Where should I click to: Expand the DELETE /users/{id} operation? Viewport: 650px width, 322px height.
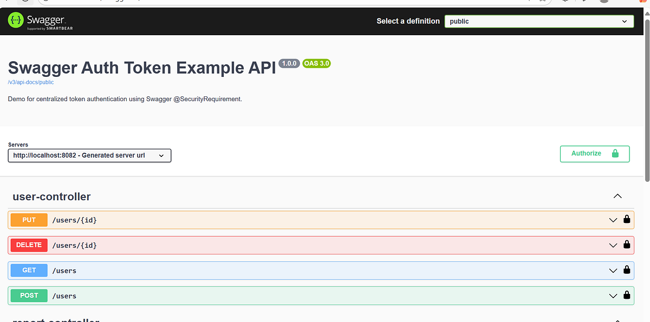click(613, 245)
